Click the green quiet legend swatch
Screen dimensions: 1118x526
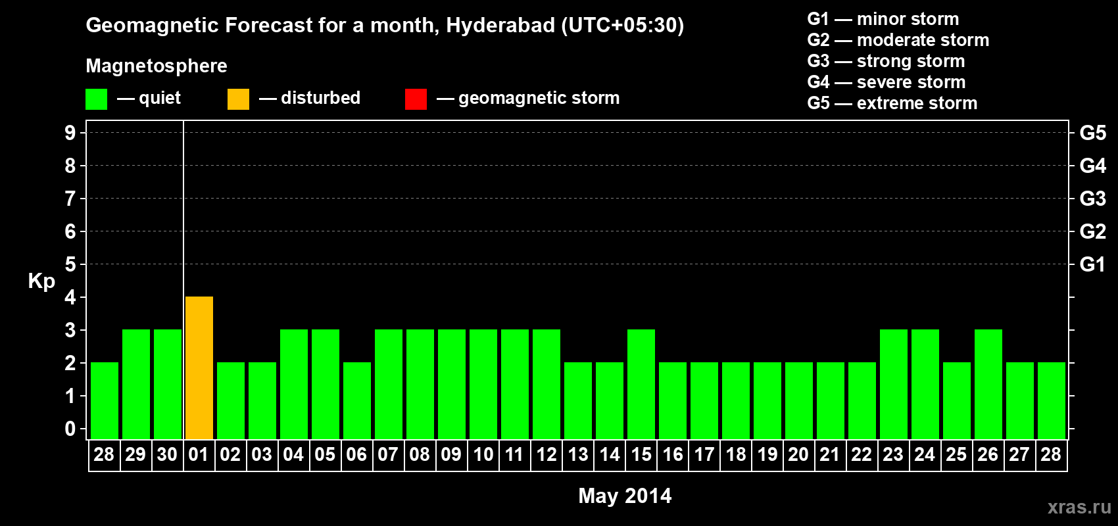point(96,99)
